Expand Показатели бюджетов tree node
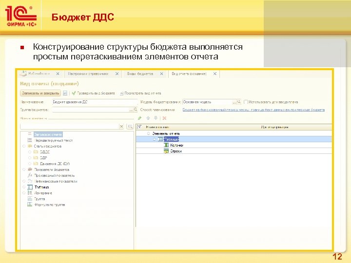Viewport: 351px width, 263px height. [x=24, y=169]
